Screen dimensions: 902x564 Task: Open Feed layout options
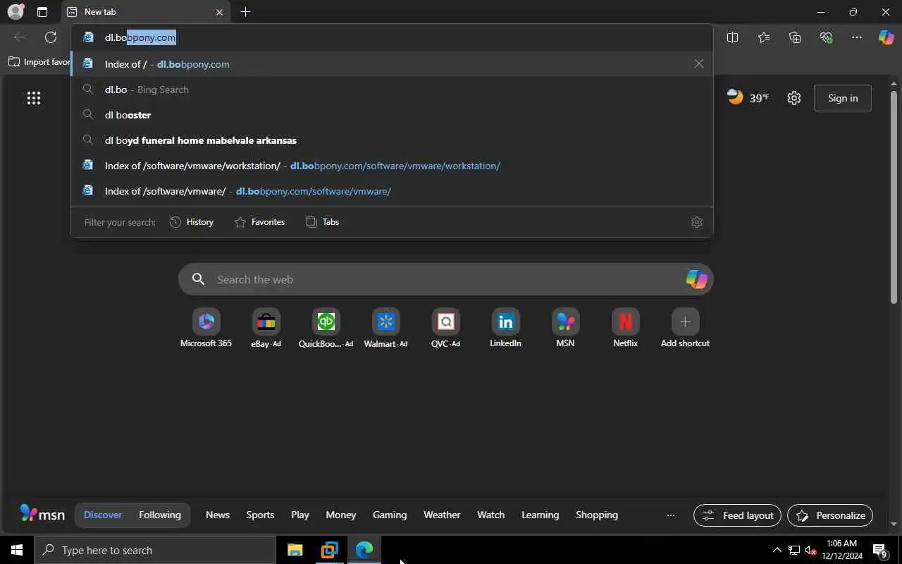737,515
